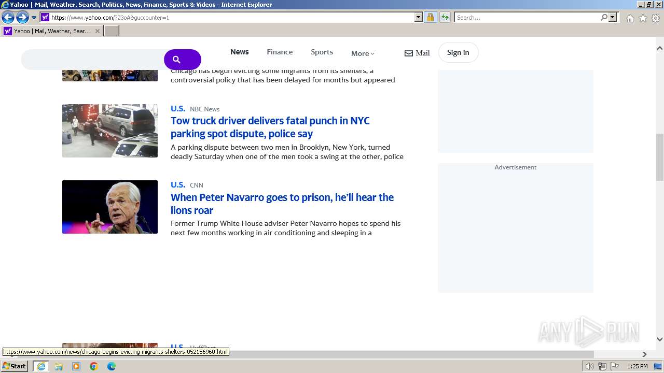
Task: Click the address bar URL field
Action: click(232, 17)
